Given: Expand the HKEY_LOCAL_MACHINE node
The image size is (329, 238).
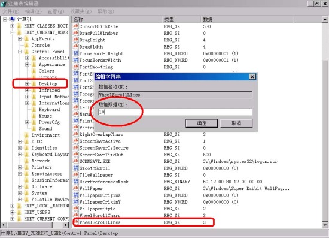Looking at the screenshot, I should tap(13, 206).
